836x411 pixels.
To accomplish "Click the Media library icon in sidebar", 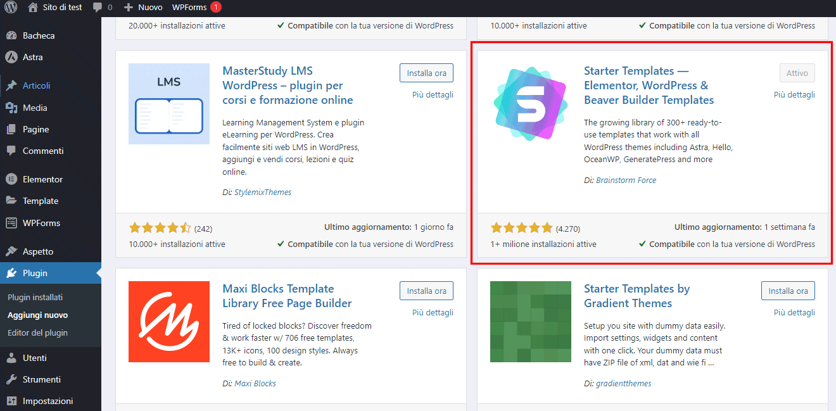I will 11,108.
